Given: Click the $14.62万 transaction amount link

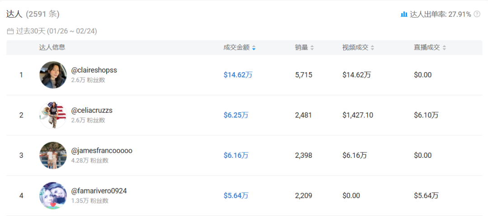Looking at the screenshot, I should [238, 75].
